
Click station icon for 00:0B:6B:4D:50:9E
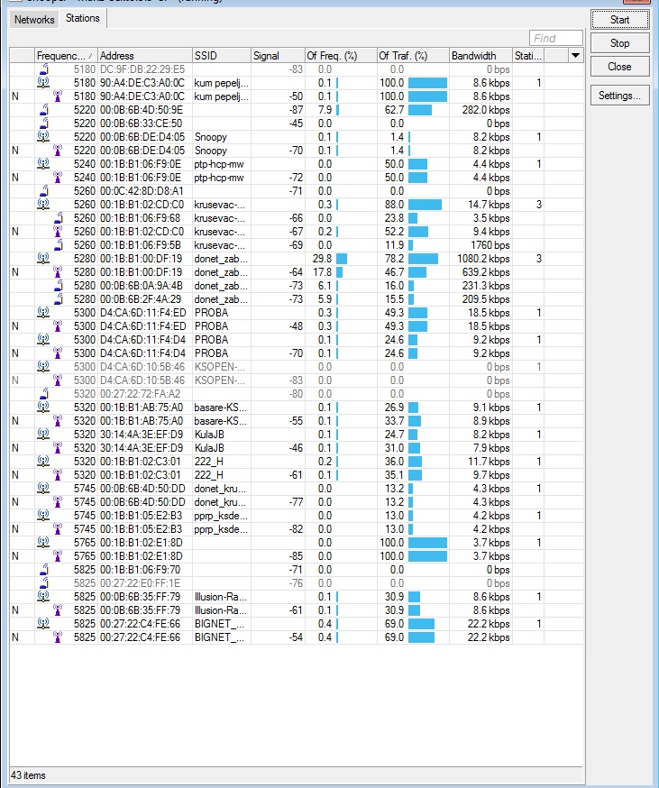click(x=44, y=110)
